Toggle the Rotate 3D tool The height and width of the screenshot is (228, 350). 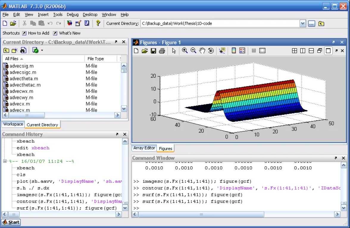[x=211, y=51]
